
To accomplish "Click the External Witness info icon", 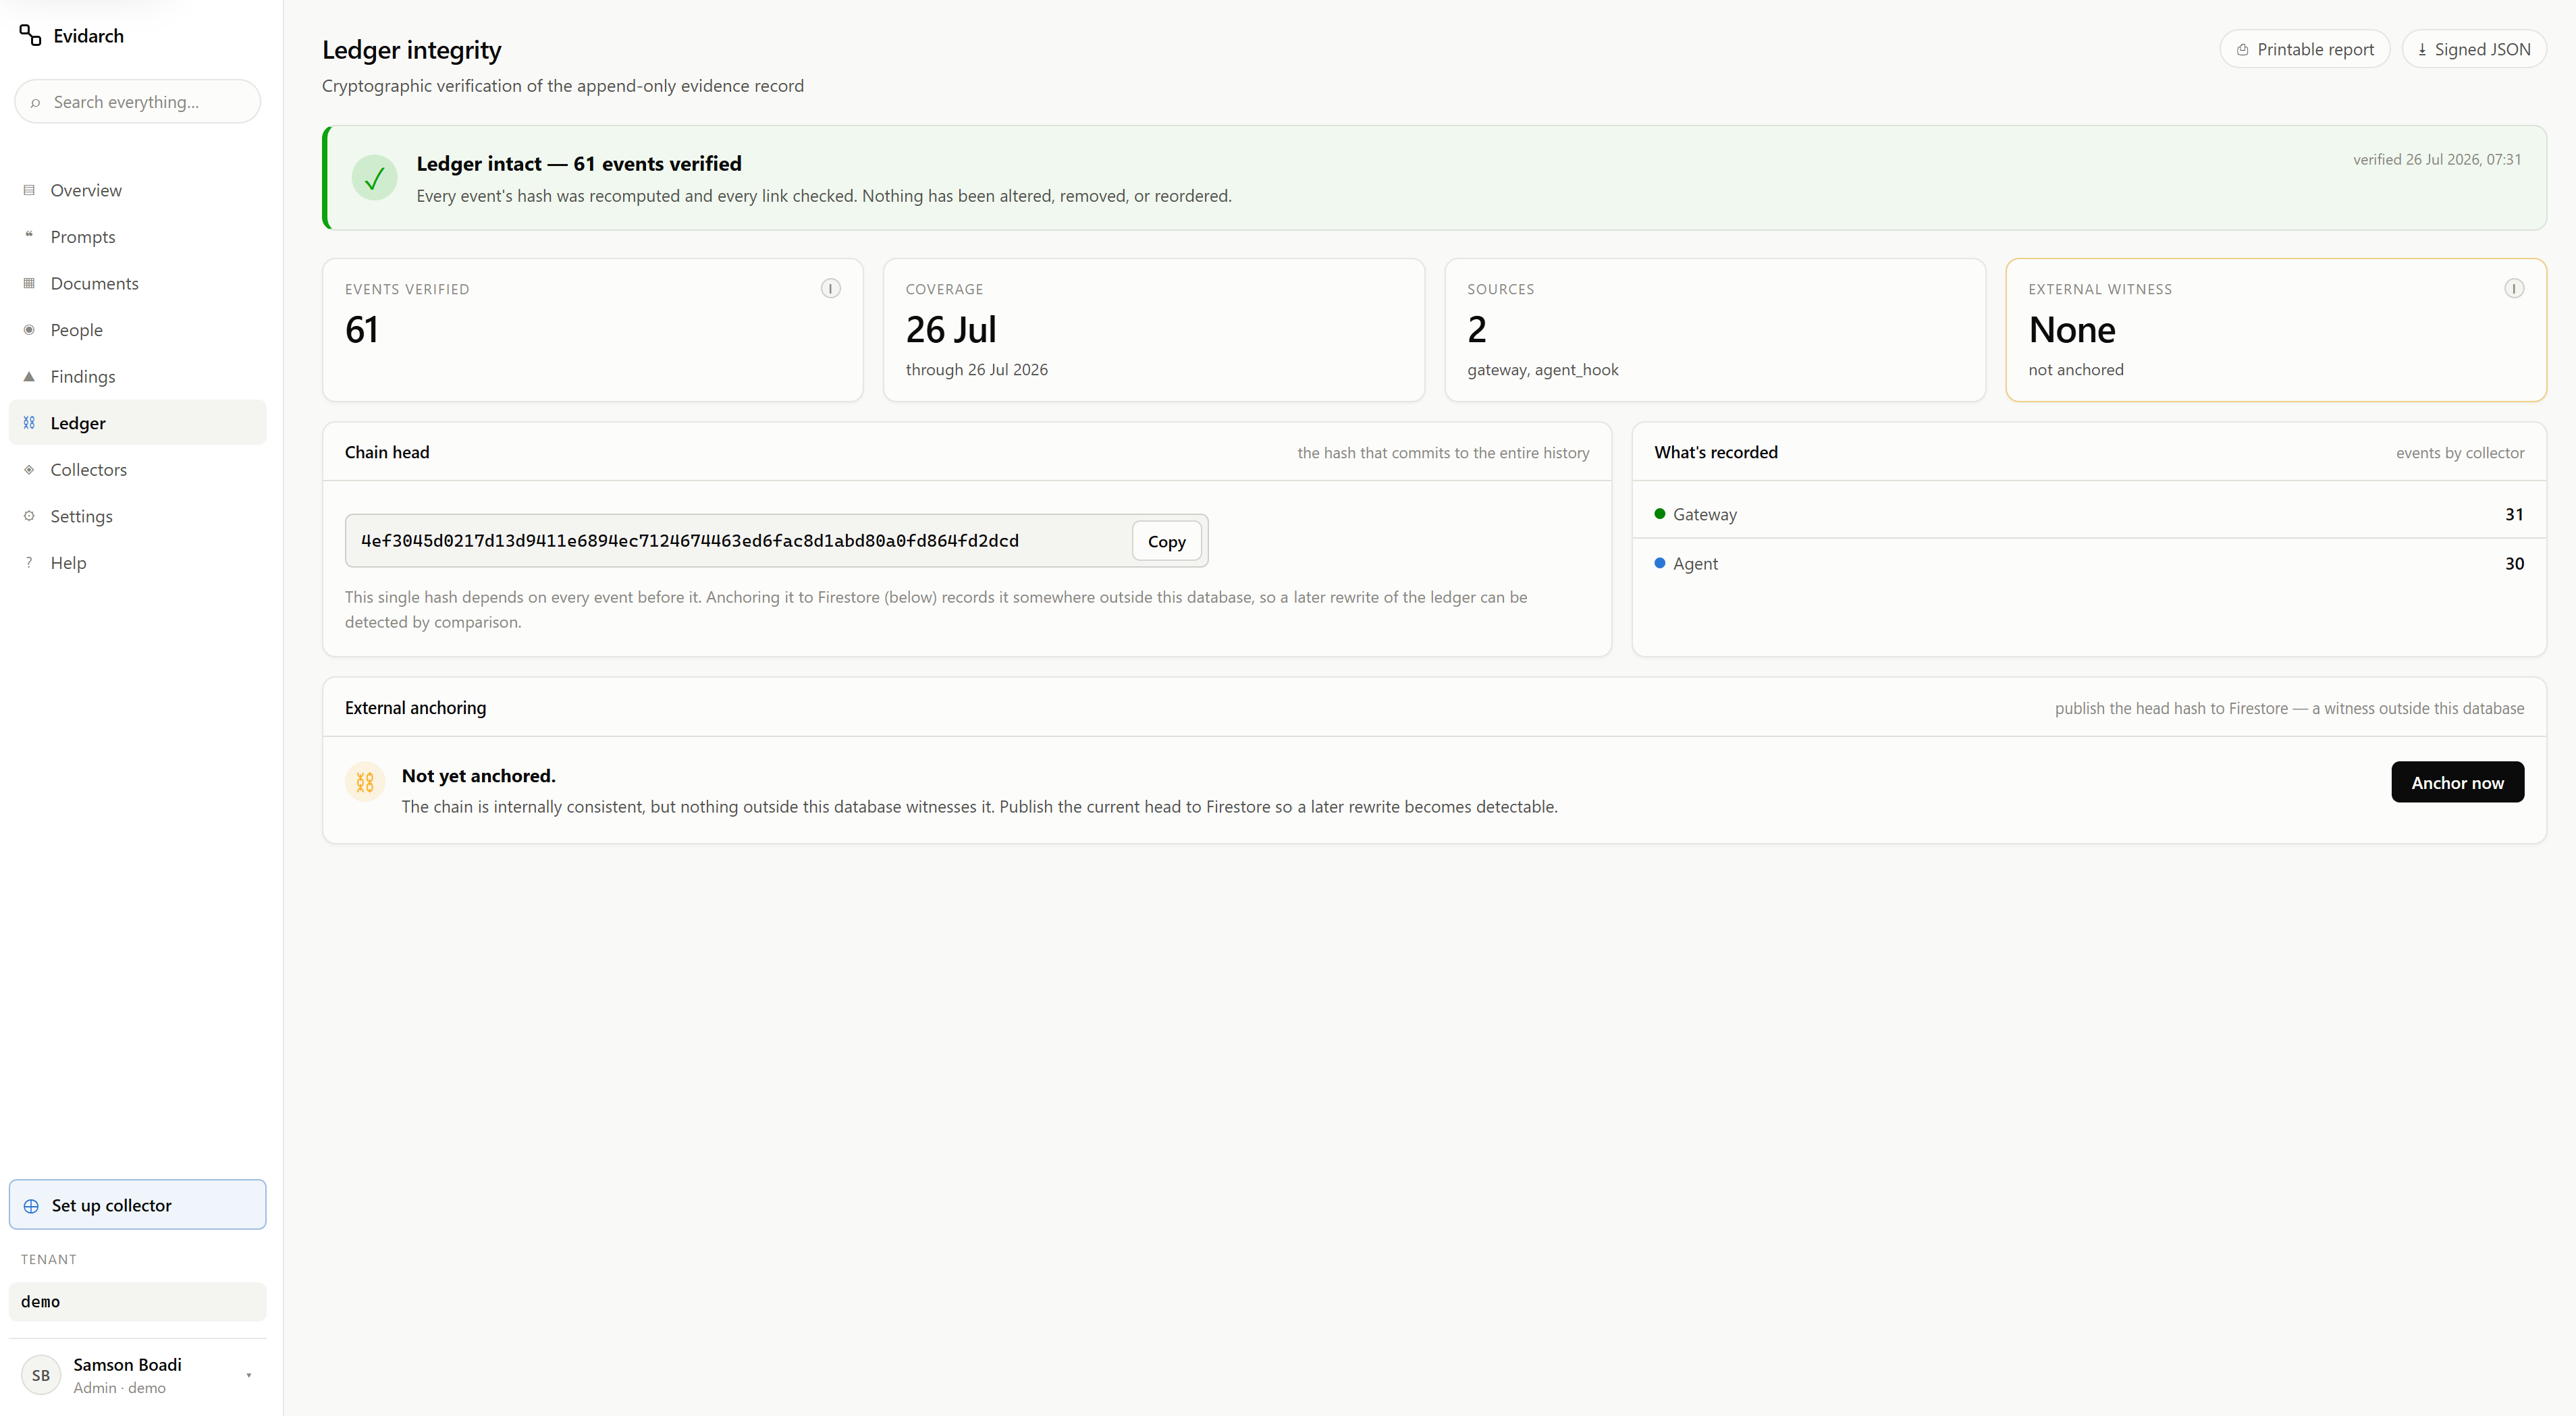I will coord(2514,288).
